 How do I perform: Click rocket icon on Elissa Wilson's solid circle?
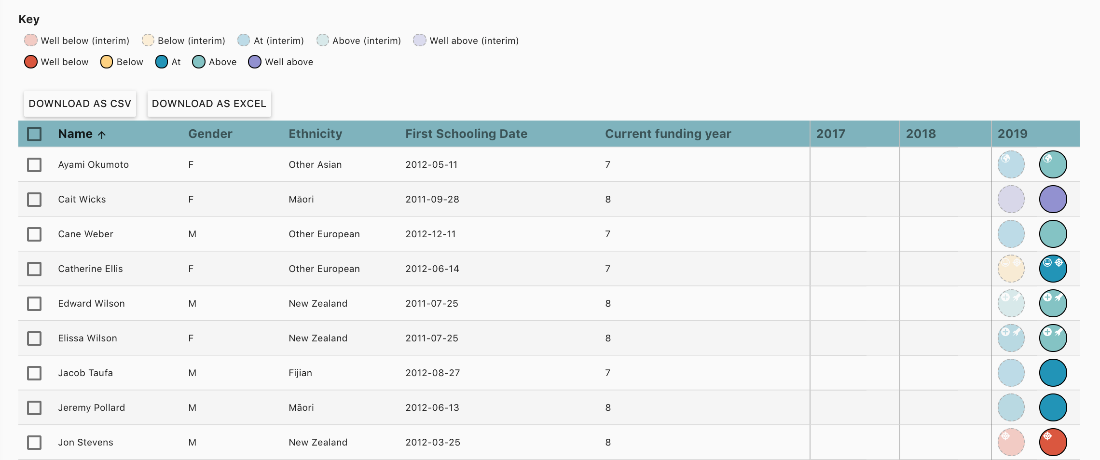click(1059, 332)
